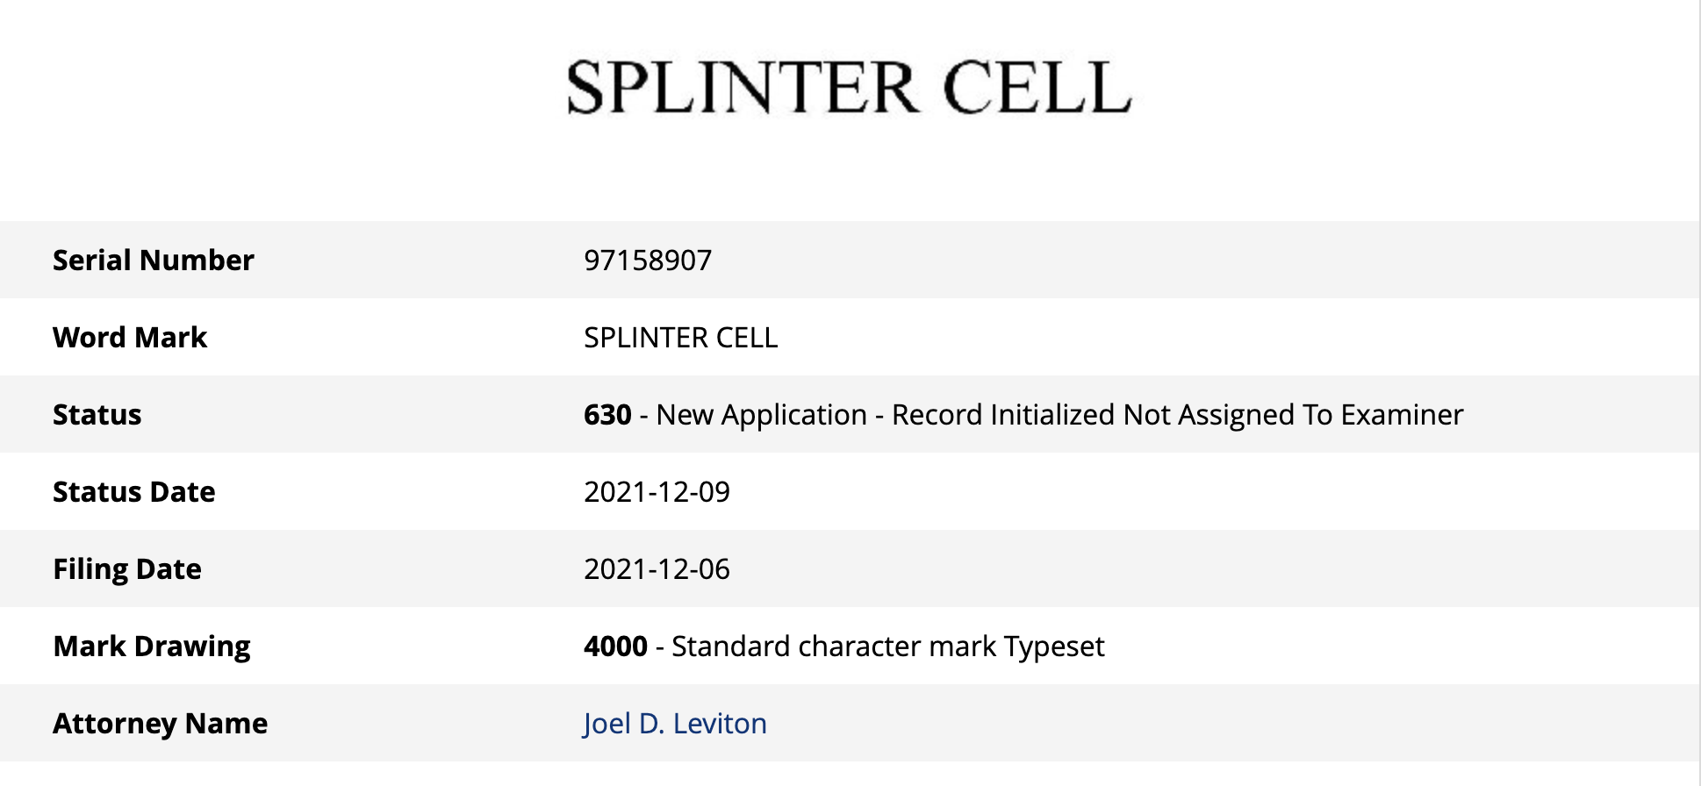Open the Joel D. Leviton attorney link

(674, 724)
